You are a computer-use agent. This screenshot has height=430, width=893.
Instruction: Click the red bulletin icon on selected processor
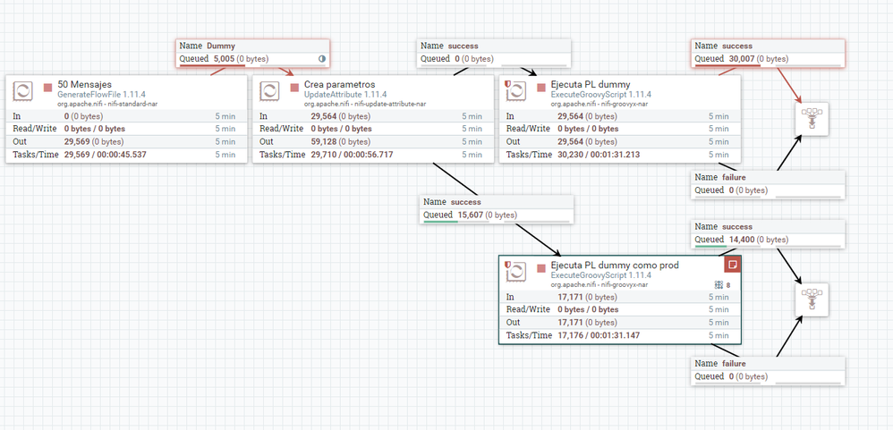click(733, 265)
